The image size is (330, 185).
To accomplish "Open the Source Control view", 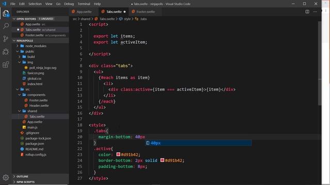I will (x=6, y=39).
